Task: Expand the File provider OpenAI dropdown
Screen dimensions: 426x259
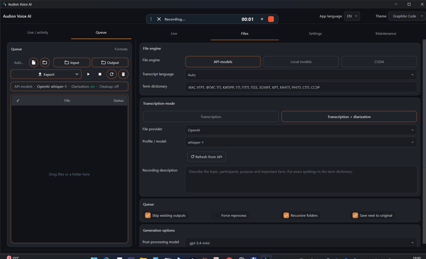Action: [x=301, y=130]
